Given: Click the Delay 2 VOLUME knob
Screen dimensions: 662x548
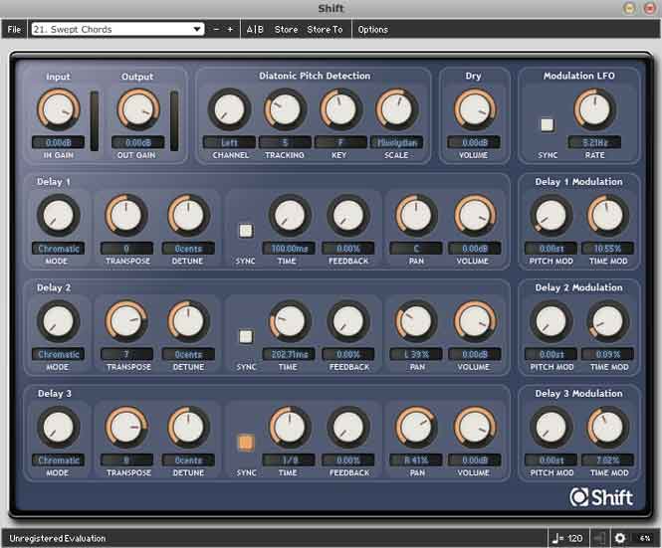Looking at the screenshot, I should coord(475,321).
